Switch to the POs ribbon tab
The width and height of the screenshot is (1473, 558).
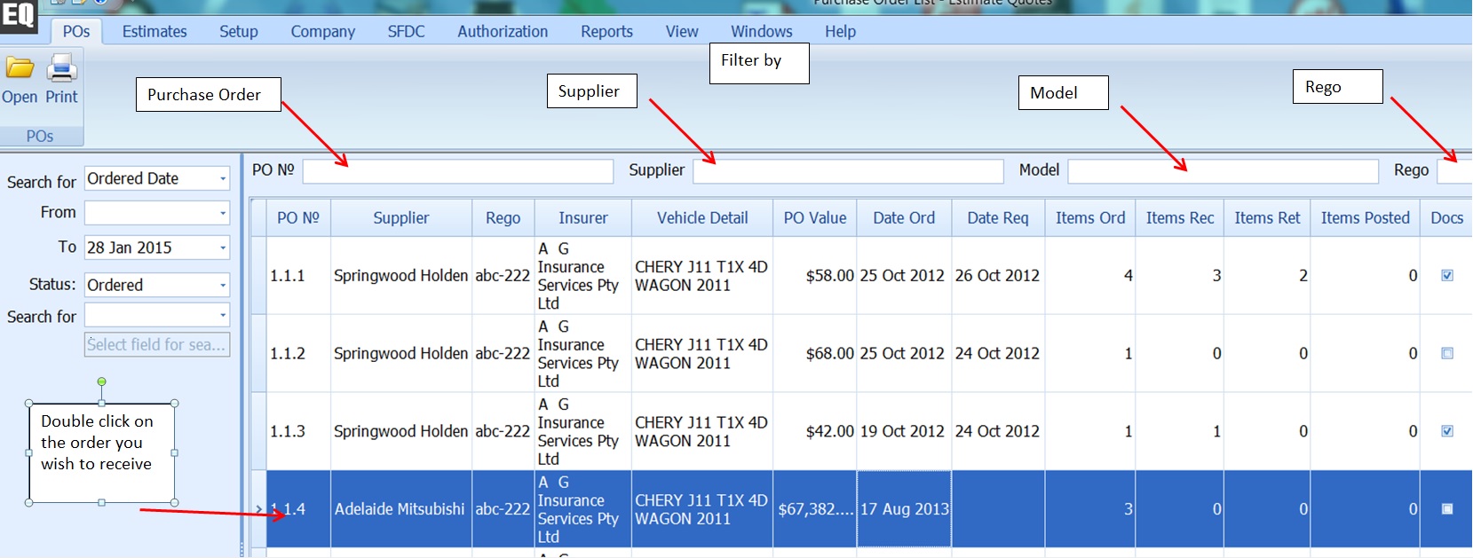point(76,32)
